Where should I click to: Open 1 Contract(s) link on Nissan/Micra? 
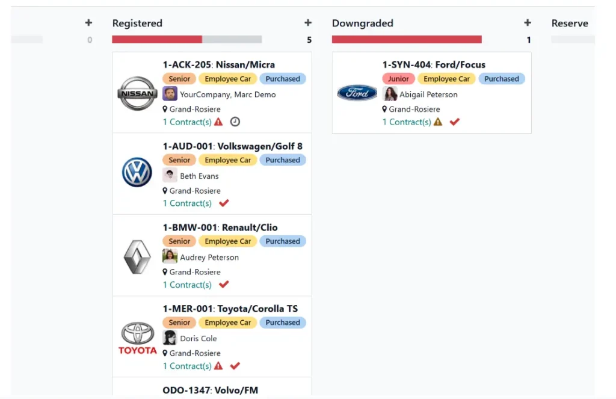pos(188,122)
